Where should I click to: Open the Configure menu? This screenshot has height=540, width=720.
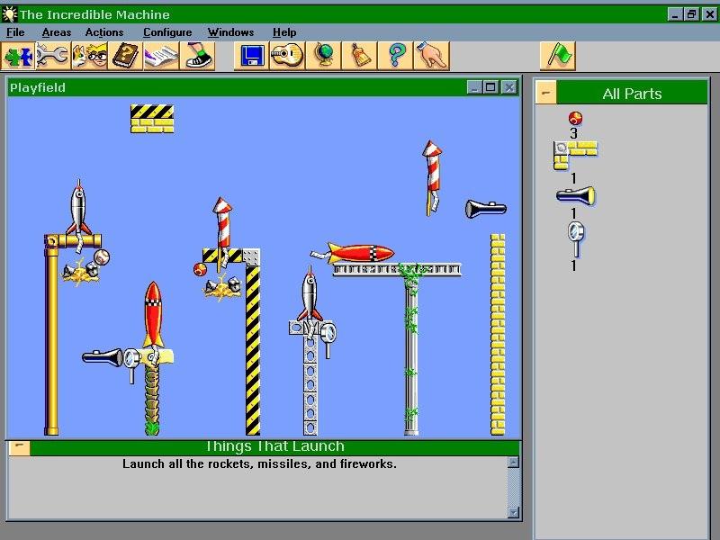166,32
